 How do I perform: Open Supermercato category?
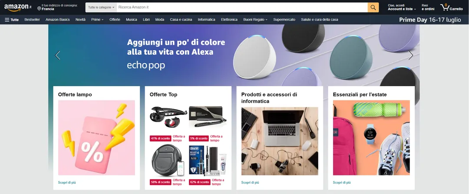coord(284,19)
